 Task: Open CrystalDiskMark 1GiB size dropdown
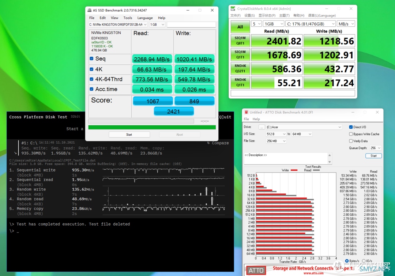tap(274, 24)
